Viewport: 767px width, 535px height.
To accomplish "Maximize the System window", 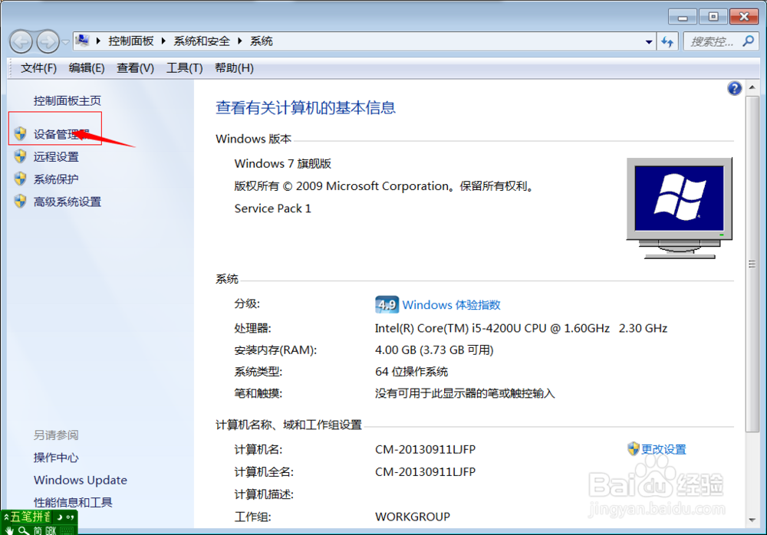I will click(713, 17).
